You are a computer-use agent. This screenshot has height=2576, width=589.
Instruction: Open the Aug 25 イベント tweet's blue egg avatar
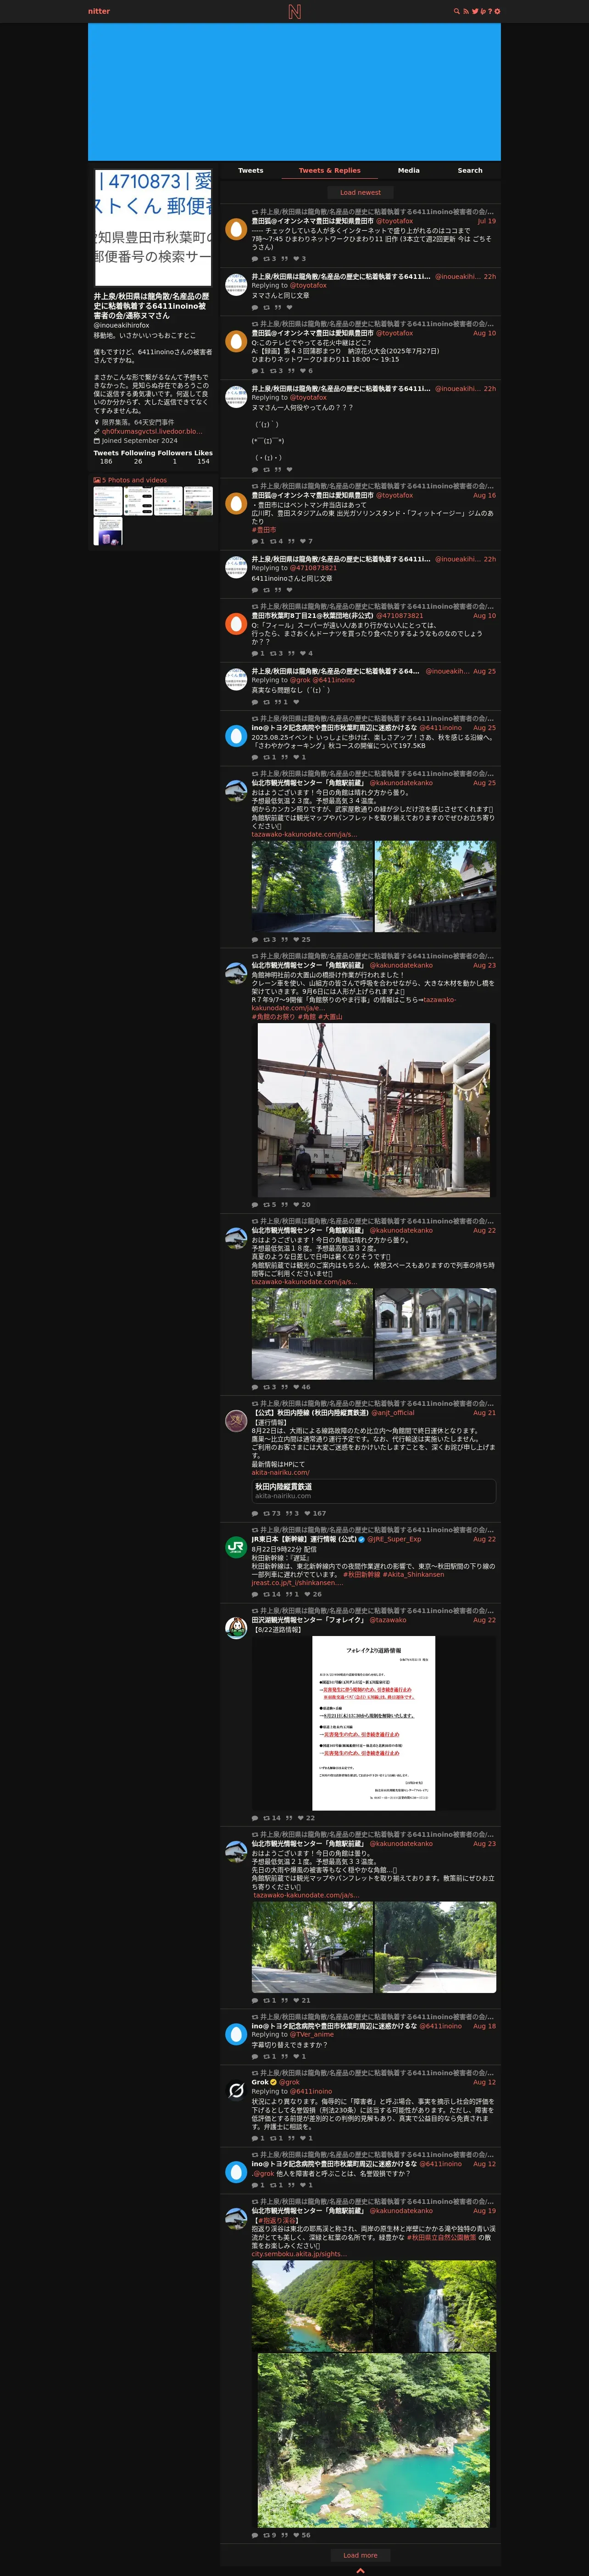coord(236,736)
